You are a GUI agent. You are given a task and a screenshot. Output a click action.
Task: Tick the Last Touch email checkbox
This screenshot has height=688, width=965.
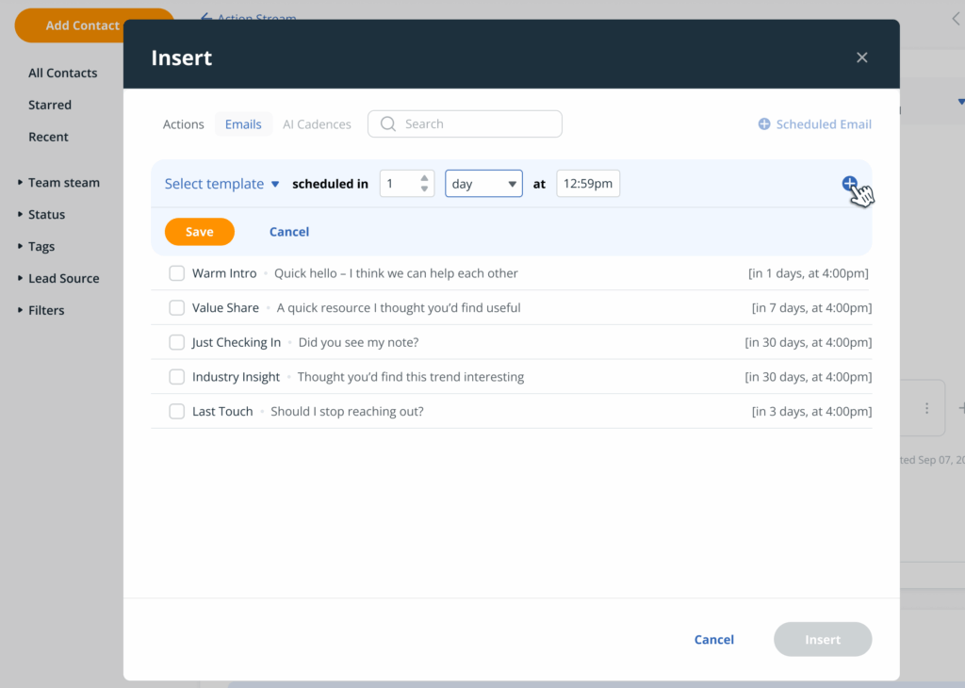(x=176, y=411)
